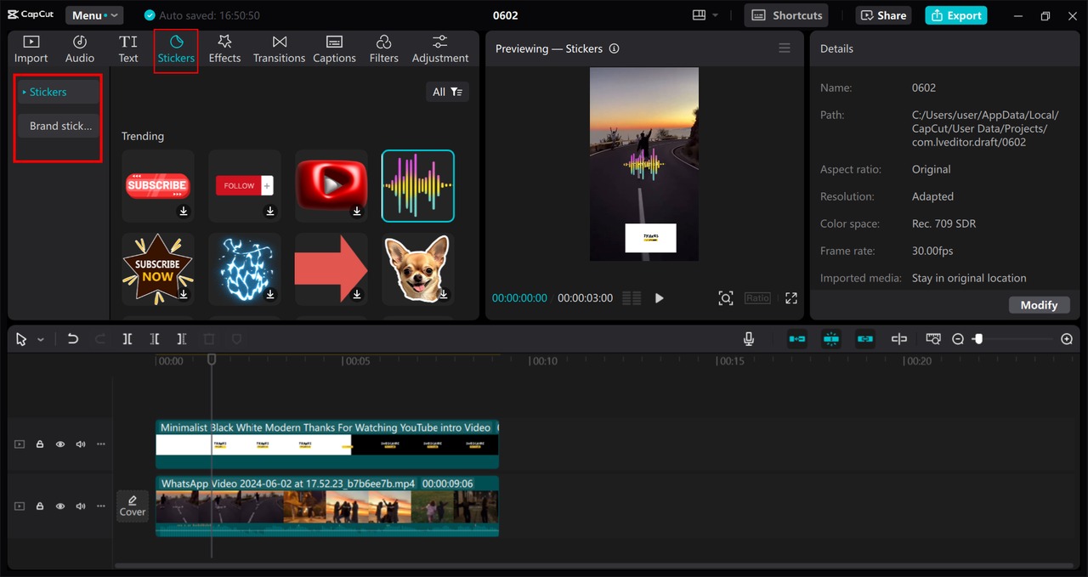
Task: Select Brand stickers category
Action: [x=59, y=126]
